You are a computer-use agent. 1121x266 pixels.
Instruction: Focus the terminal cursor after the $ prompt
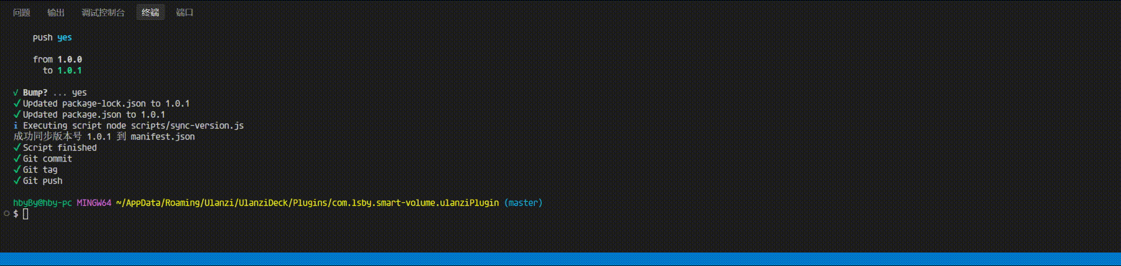click(x=26, y=214)
